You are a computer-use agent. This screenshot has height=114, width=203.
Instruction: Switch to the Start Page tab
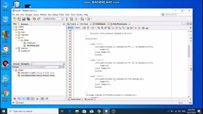84,24
